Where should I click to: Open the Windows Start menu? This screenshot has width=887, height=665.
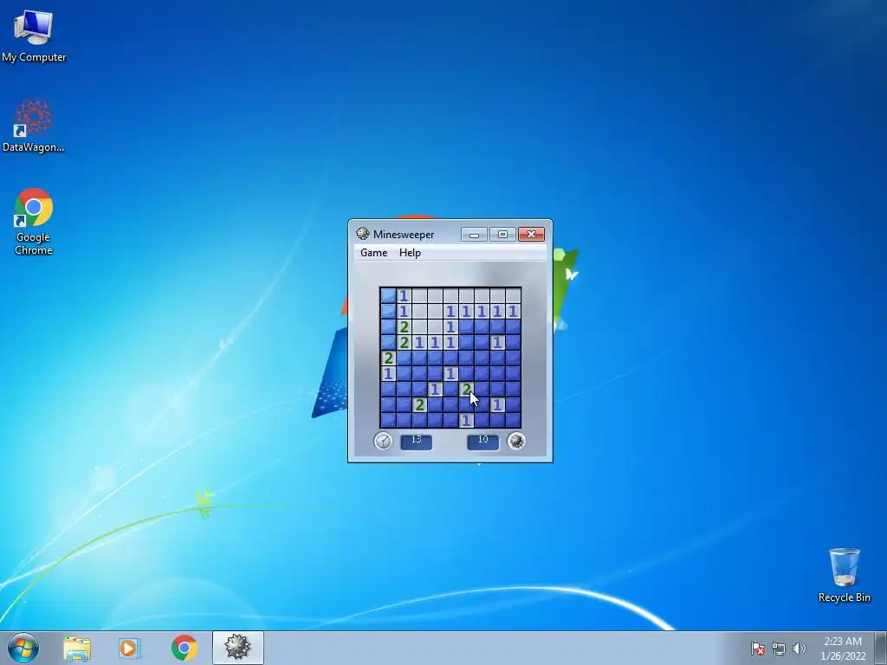(x=23, y=648)
